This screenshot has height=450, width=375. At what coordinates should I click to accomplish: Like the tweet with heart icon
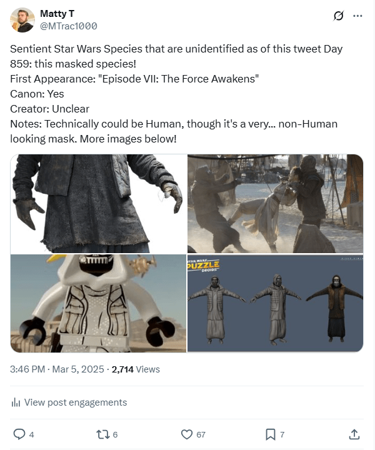tap(187, 434)
